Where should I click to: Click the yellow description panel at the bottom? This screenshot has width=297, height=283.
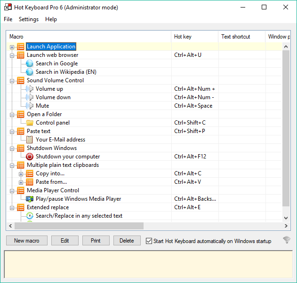coord(148,264)
